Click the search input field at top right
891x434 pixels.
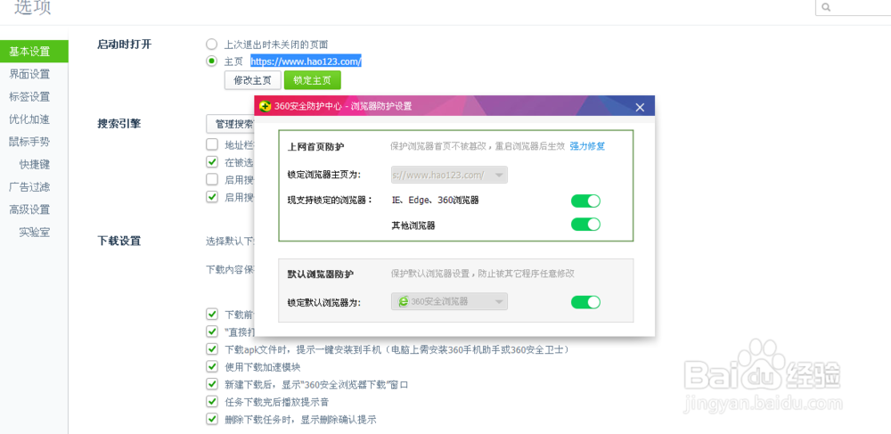pos(853,7)
